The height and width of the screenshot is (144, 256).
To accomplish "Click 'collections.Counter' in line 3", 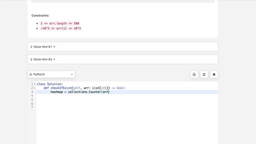I will (x=84, y=92).
